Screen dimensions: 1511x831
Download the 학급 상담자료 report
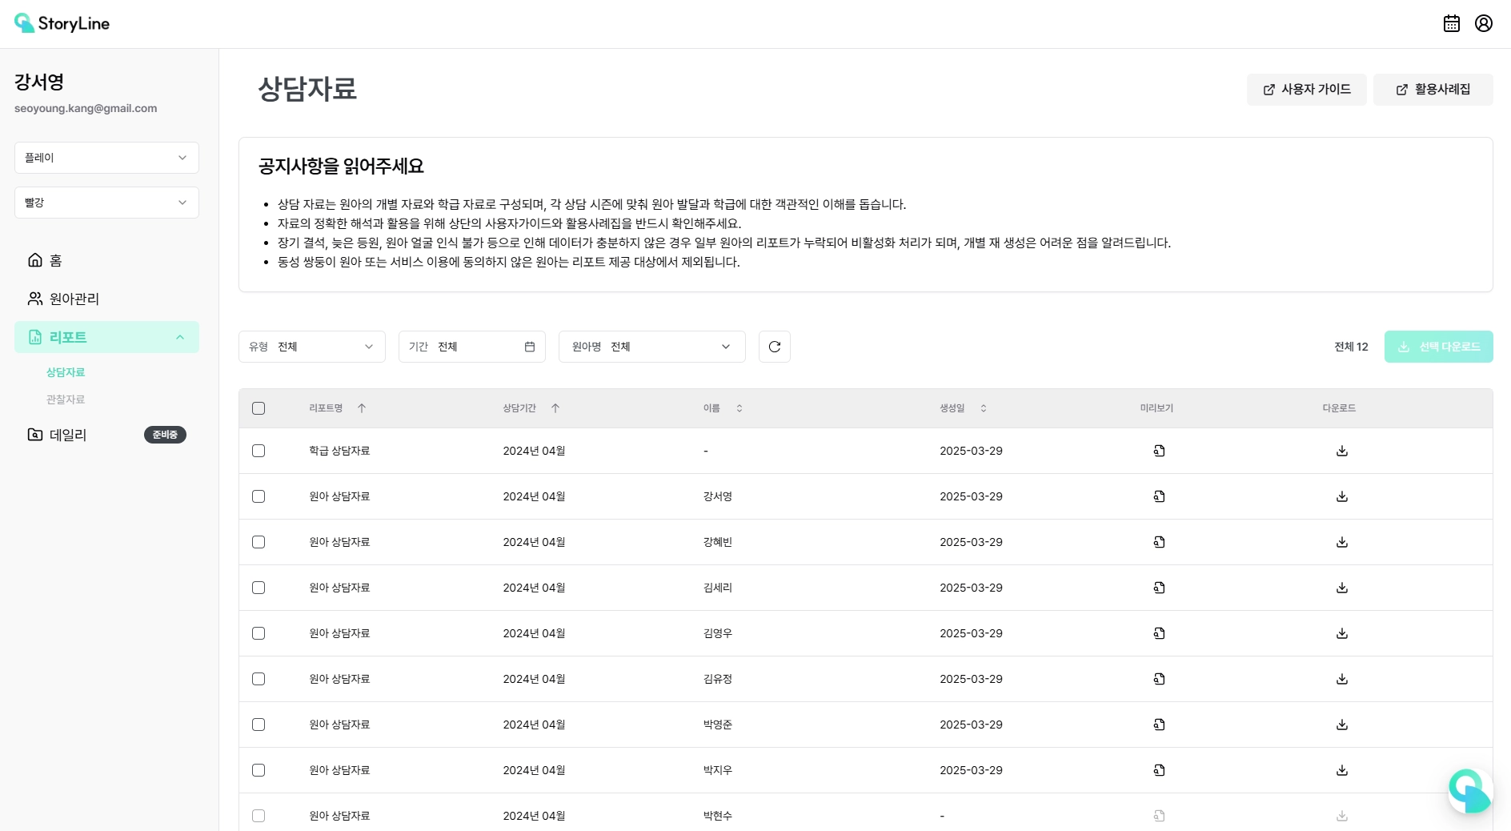tap(1342, 451)
